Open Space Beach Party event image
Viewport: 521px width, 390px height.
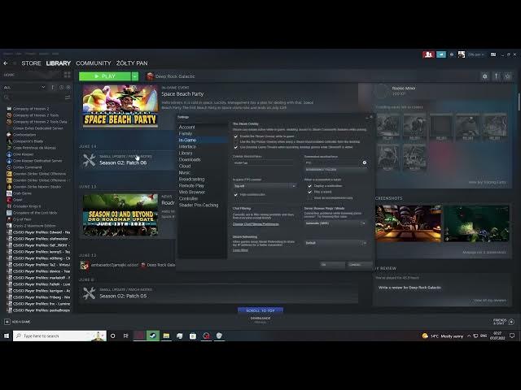point(120,106)
